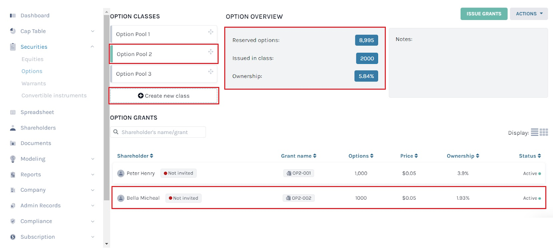Viewport: 553px width, 249px height.
Task: Click the Peter Henry shareholder name
Action: tap(141, 173)
